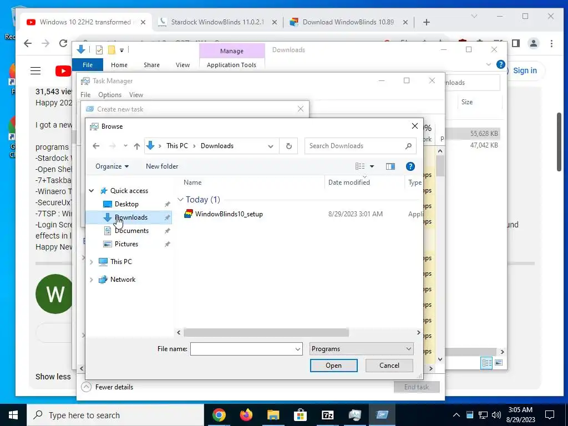Click the recent locations dropdown arrow
The width and height of the screenshot is (568, 426).
(x=125, y=146)
